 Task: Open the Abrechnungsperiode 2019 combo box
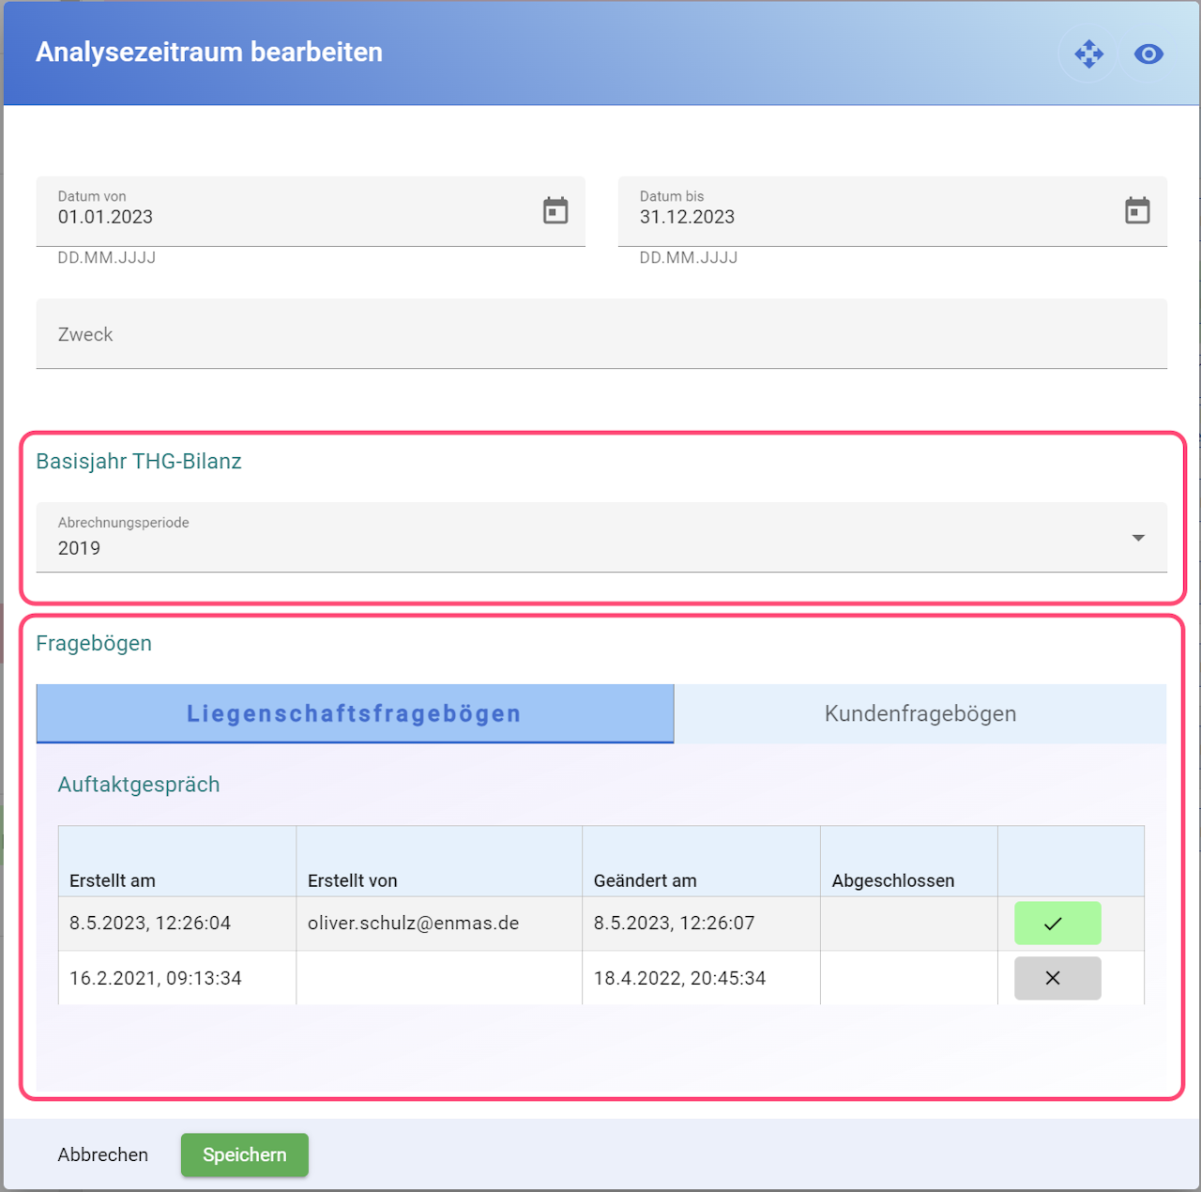(601, 537)
